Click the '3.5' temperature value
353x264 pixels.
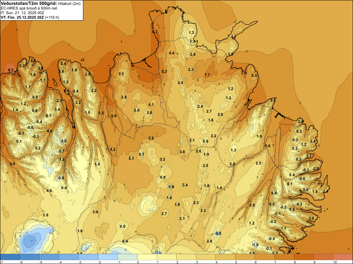point(121,74)
